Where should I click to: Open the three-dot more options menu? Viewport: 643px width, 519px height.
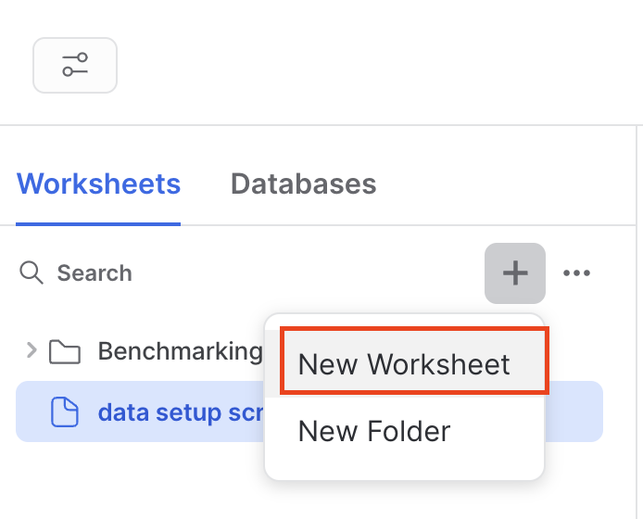click(576, 272)
